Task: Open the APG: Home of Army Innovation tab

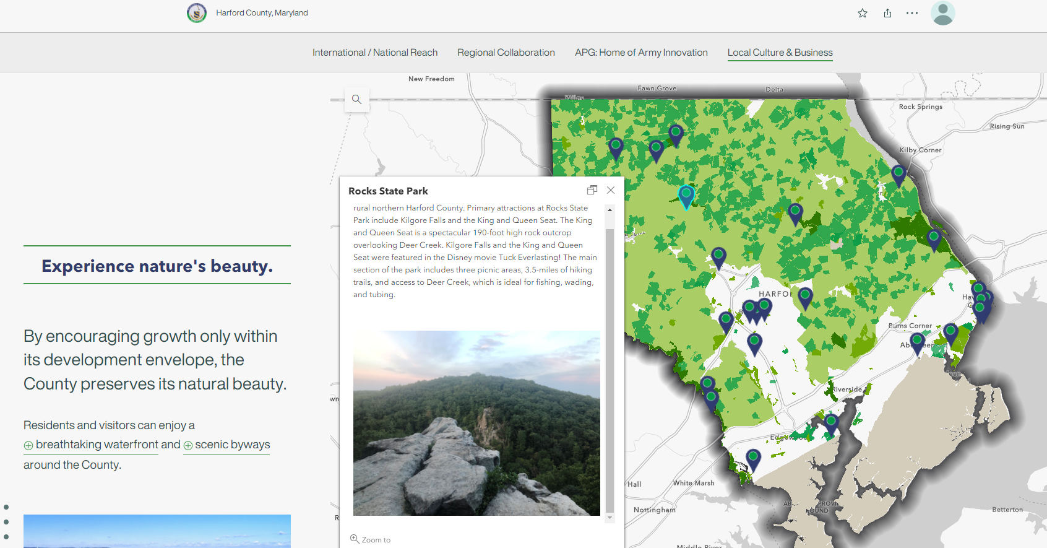Action: point(641,53)
